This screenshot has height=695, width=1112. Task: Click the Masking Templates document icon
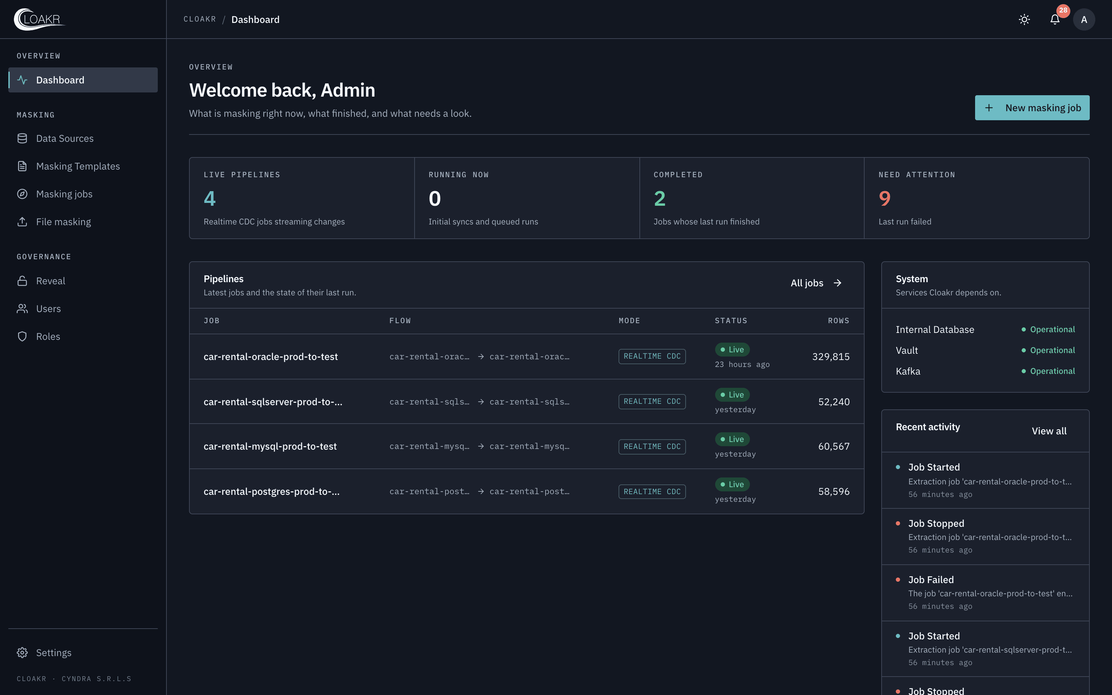pyautogui.click(x=22, y=166)
